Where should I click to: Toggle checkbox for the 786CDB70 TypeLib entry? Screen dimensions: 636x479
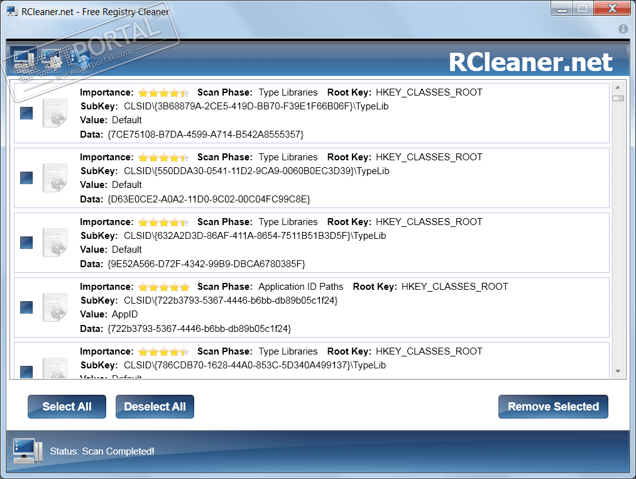(x=26, y=372)
